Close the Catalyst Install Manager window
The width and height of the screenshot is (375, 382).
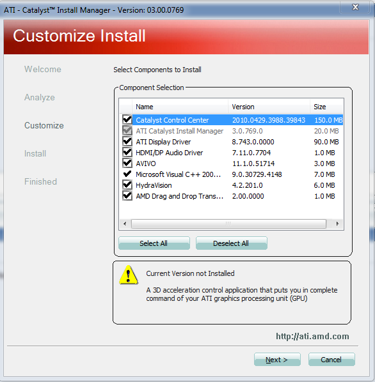355,7
